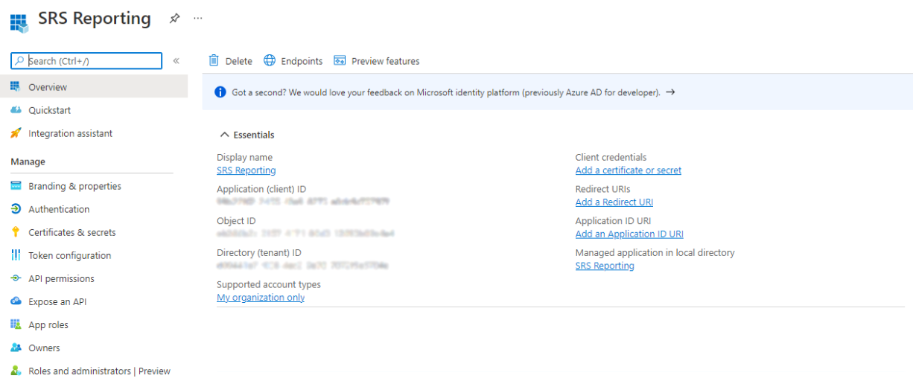Screen dimensions: 913x381
Task: Open the Quickstart cloud icon
Action: click(16, 110)
